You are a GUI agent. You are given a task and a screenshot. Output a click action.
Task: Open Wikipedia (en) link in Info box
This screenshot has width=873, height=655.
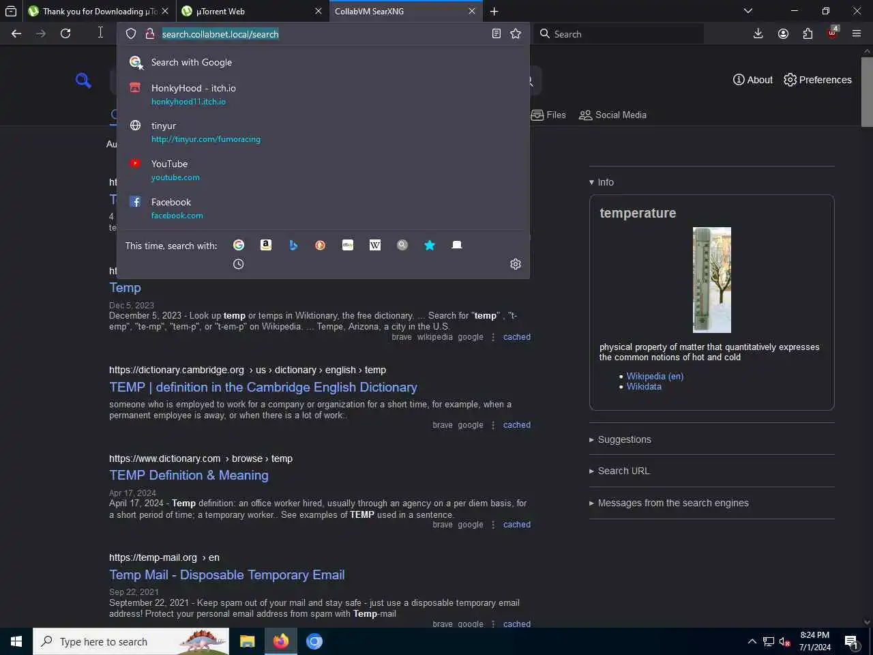(x=655, y=376)
